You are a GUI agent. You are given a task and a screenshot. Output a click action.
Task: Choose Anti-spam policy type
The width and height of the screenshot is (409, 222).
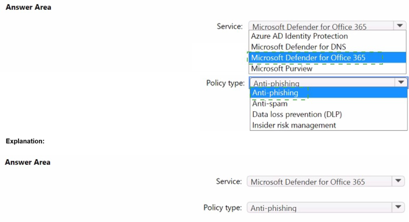[270, 103]
